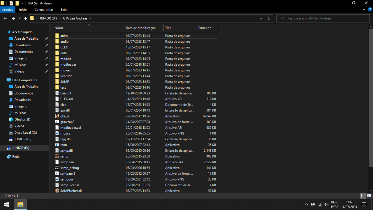Open the clock and date flyout
Image resolution: width=373 pixels, height=210 pixels.
(x=349, y=204)
